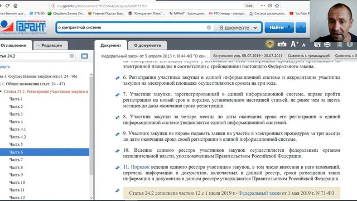Click link icon beside 'Статья 24.2 дополнена' note
357x201 pixels.
(118, 190)
